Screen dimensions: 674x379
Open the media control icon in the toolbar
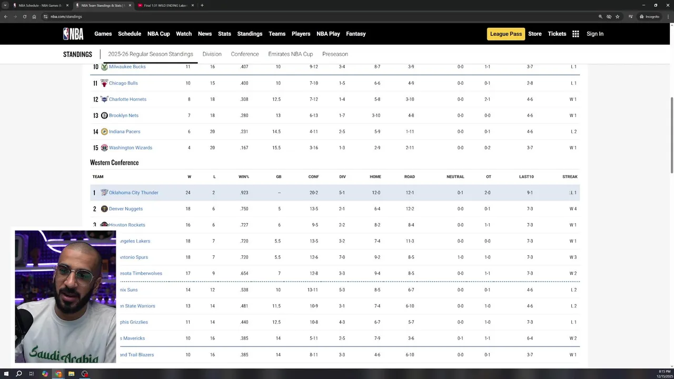point(630,16)
